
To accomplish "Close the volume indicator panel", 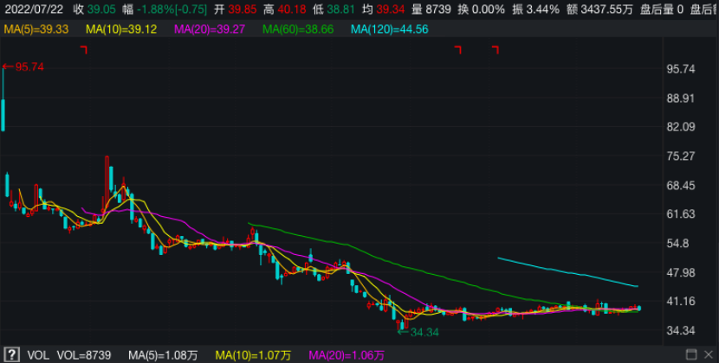I will pyautogui.click(x=709, y=354).
